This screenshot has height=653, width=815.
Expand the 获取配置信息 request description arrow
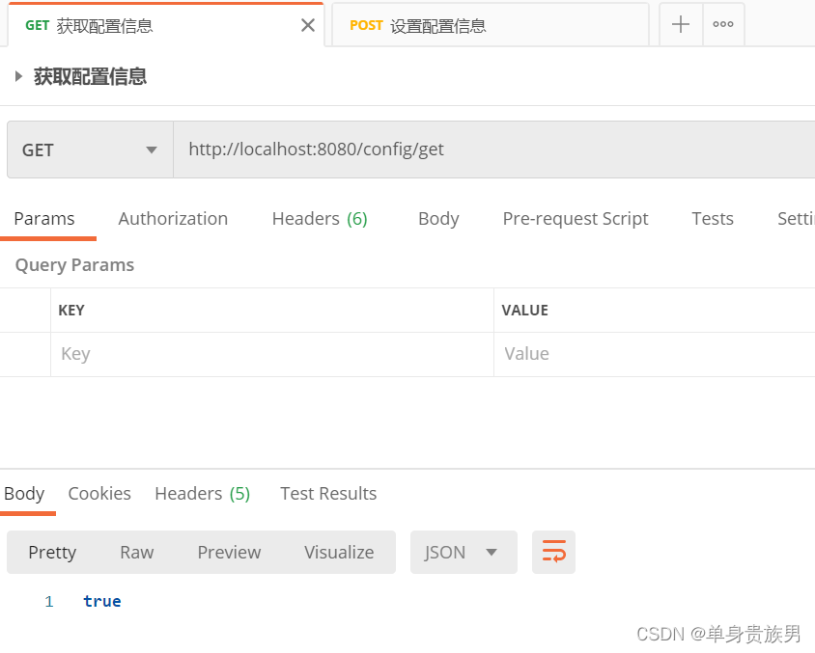(x=18, y=77)
